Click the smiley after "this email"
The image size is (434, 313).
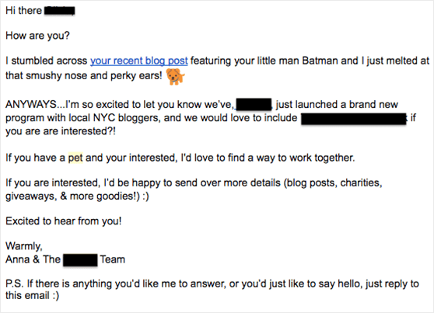point(56,296)
